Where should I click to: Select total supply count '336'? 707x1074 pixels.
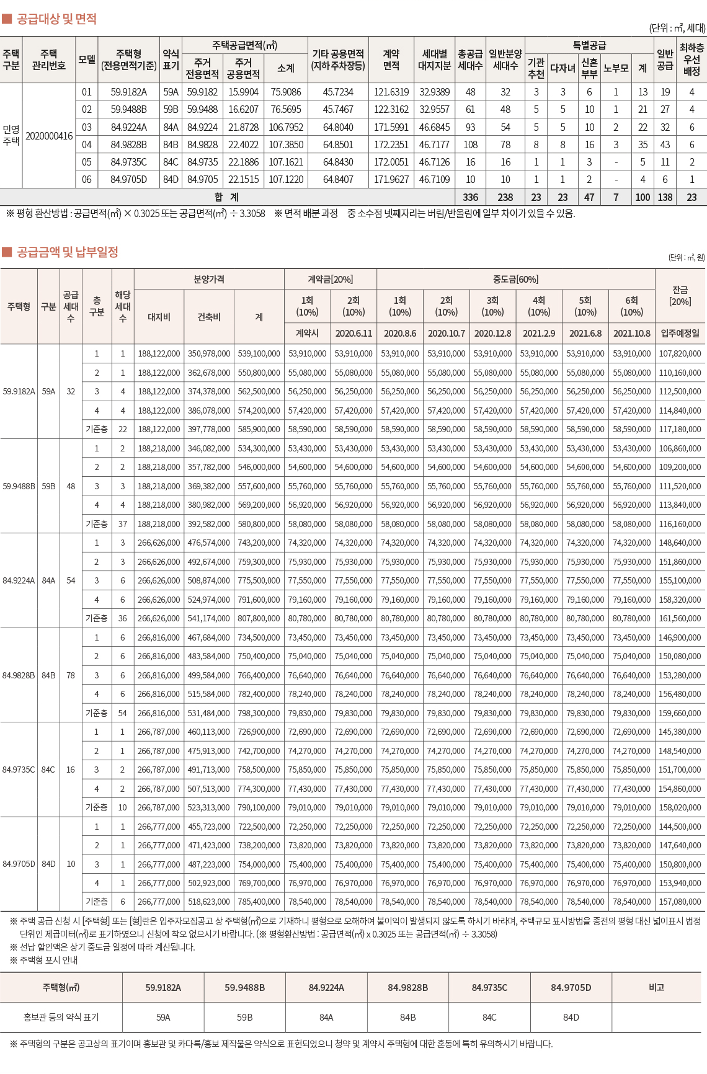pyautogui.click(x=471, y=197)
